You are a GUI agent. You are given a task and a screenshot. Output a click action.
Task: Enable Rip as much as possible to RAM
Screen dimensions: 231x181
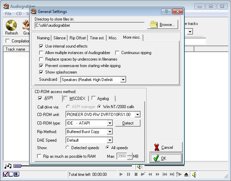coord(39,156)
